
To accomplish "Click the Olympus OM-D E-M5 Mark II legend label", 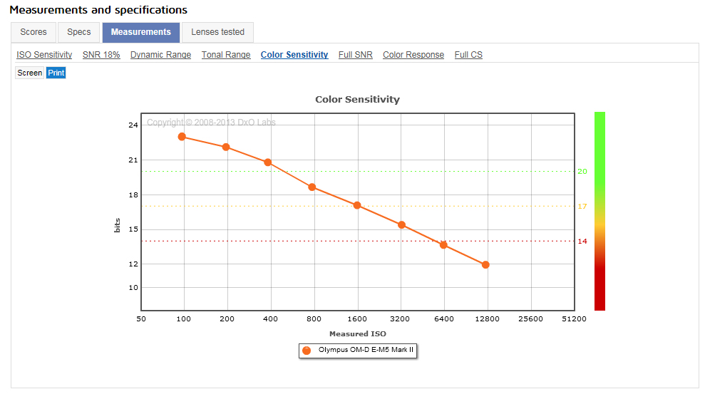I will (x=366, y=350).
